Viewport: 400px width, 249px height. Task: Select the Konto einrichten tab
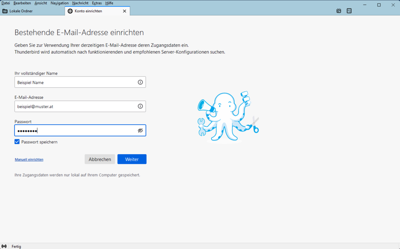click(92, 11)
